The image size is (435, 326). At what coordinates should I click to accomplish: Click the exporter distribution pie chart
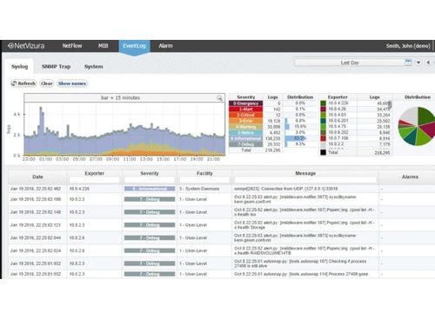point(417,126)
